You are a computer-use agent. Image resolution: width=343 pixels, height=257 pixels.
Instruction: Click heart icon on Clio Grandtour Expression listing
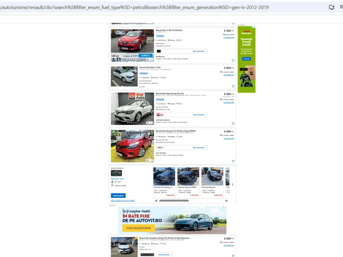233,256
